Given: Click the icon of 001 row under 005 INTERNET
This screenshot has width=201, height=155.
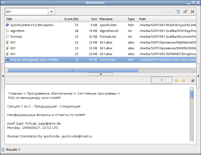Looking at the screenshot, I should [7, 54].
